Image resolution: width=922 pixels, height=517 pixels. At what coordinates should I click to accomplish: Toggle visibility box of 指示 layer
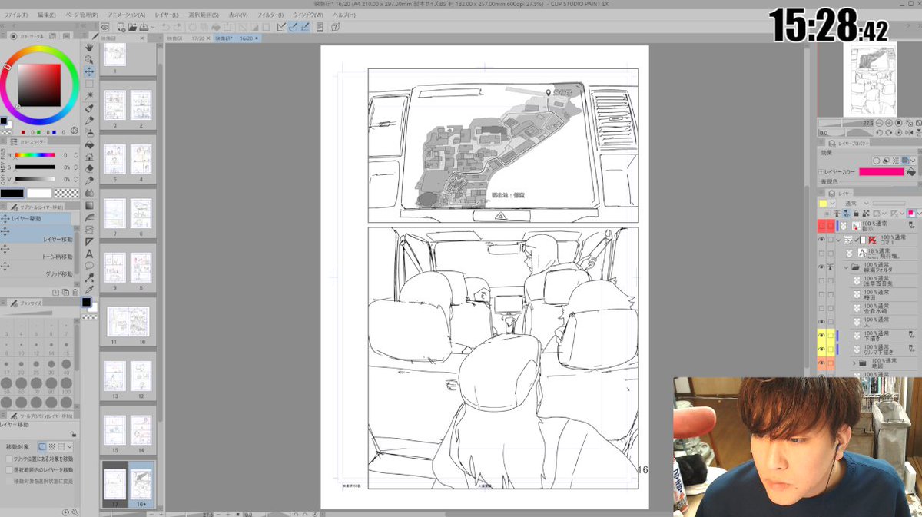(821, 227)
